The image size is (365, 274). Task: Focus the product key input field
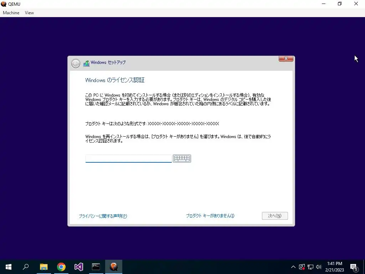click(x=128, y=158)
